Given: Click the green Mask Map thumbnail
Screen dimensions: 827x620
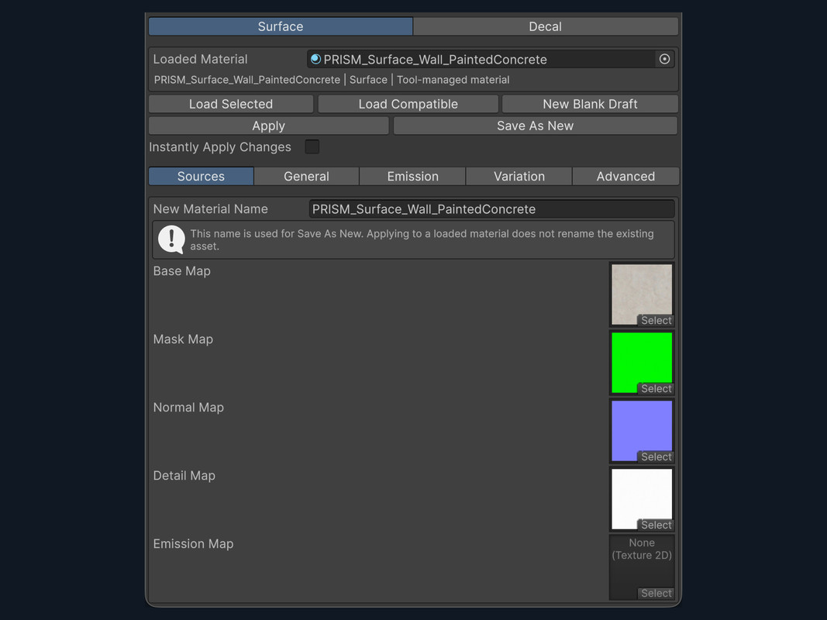Looking at the screenshot, I should 641,361.
